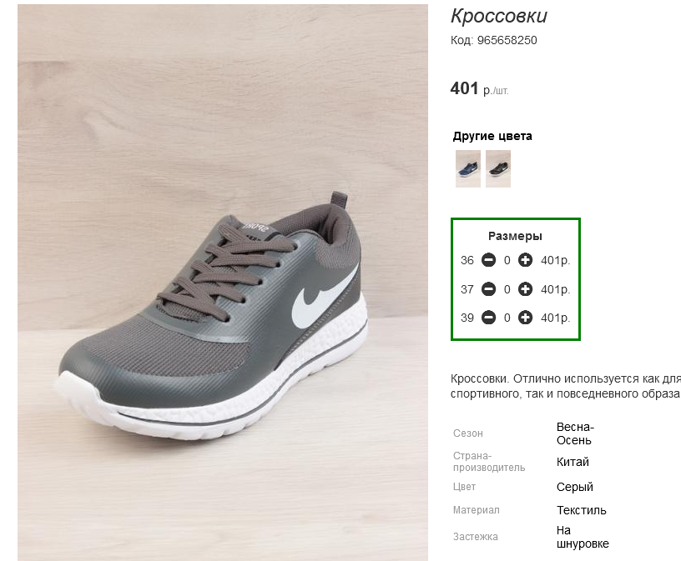Select the blue sneaker color thumbnail
Screen dimensions: 681x561
(468, 168)
